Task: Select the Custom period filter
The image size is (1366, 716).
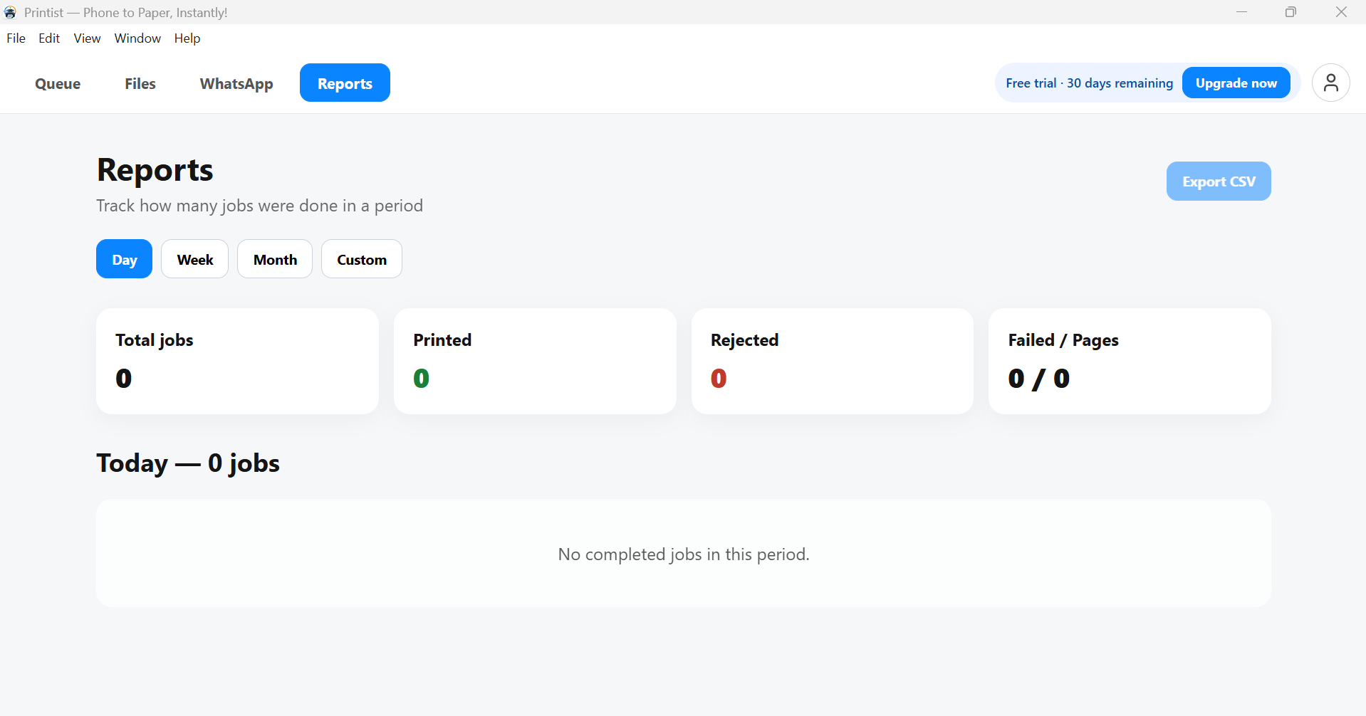Action: point(362,259)
